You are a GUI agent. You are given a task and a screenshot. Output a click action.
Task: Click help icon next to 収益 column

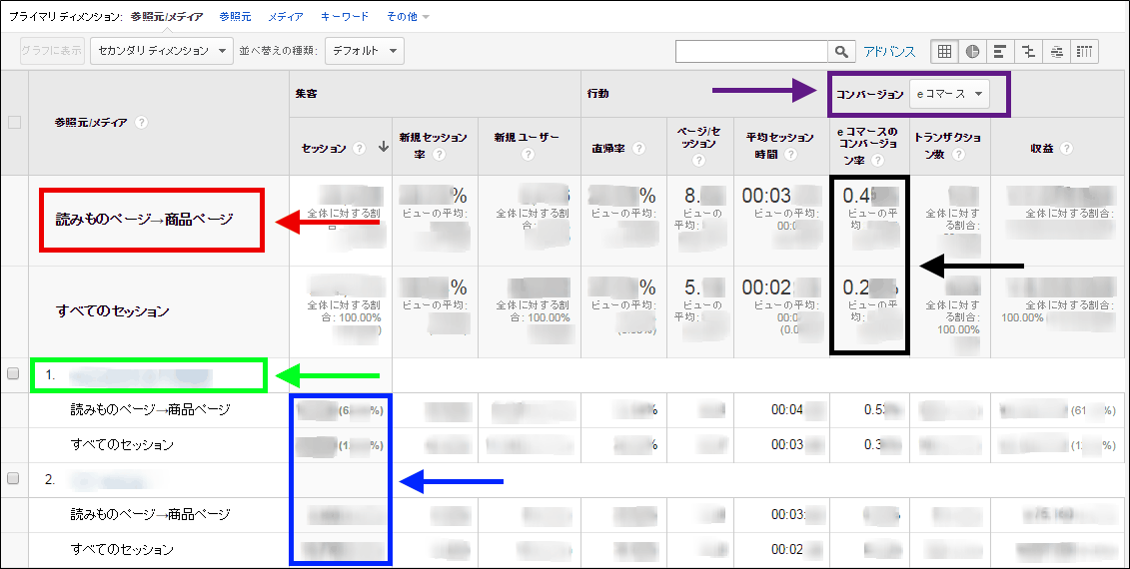(1067, 149)
